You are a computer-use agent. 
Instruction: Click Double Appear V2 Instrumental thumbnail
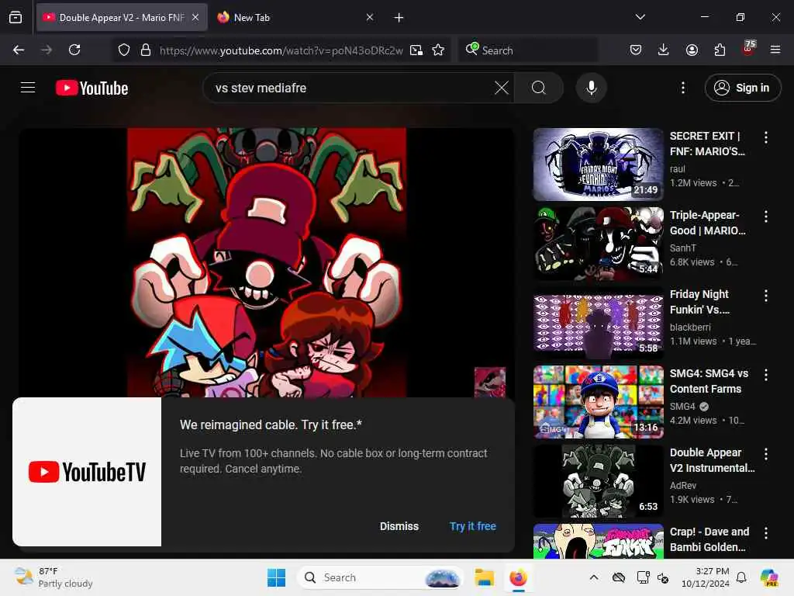pyautogui.click(x=598, y=481)
